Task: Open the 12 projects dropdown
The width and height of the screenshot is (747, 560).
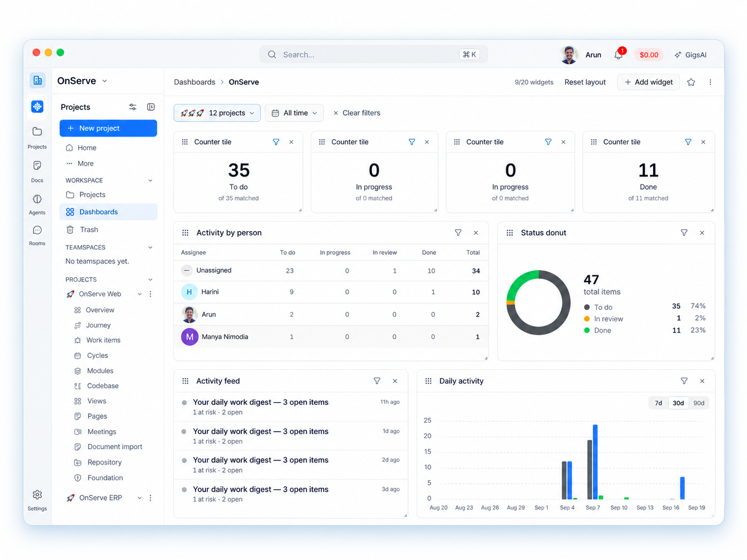Action: coord(217,113)
